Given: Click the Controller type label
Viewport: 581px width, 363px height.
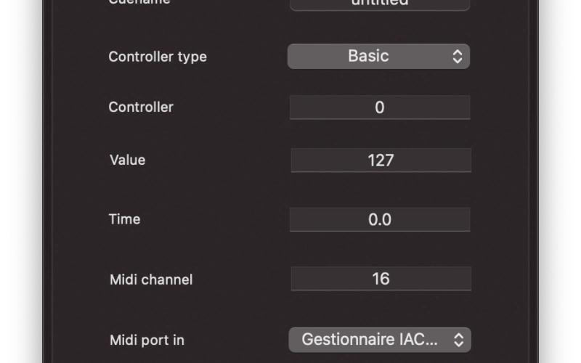Looking at the screenshot, I should tap(158, 57).
